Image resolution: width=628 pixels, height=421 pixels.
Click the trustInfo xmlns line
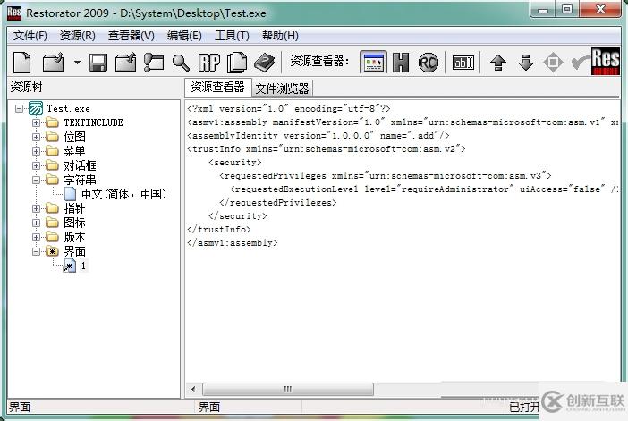327,149
